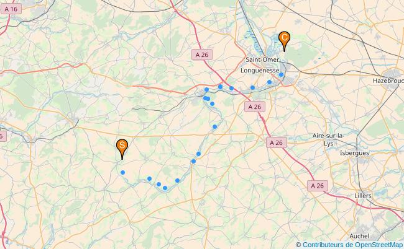Click the blue dot just below the S marker

coord(123,172)
